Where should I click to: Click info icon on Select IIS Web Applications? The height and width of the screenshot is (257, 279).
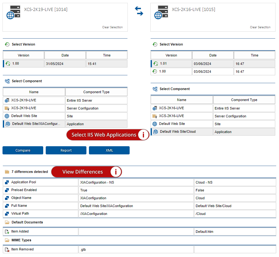pos(143,135)
